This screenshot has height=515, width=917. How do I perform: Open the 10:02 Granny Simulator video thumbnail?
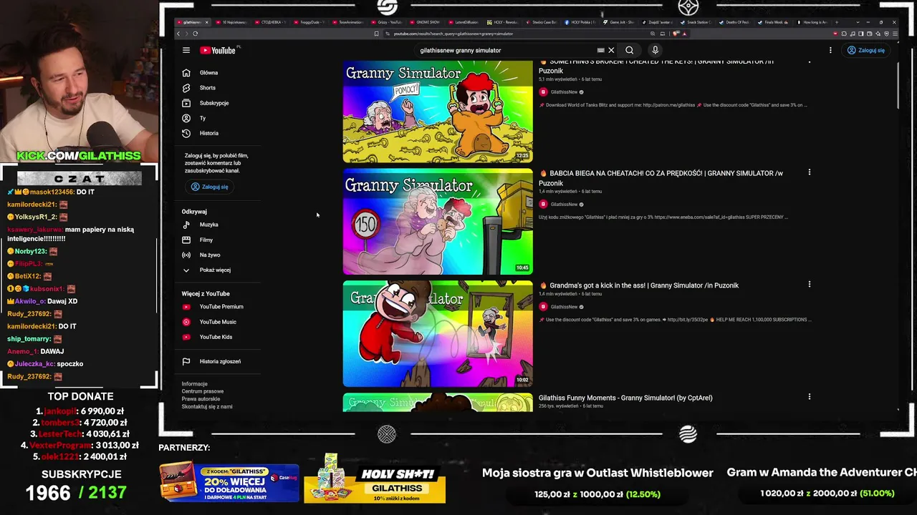(x=438, y=334)
